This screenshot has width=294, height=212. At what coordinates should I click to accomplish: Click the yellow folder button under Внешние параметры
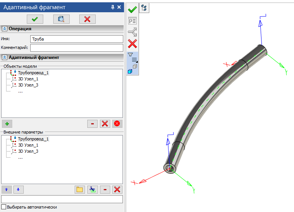80,189
